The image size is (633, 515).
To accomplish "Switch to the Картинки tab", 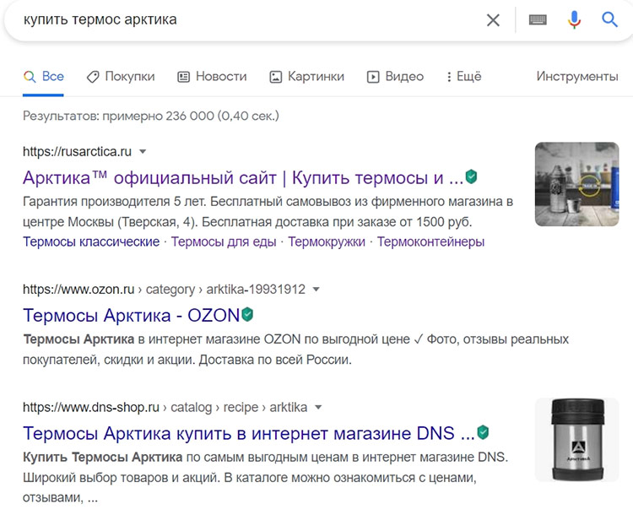I will pos(306,76).
